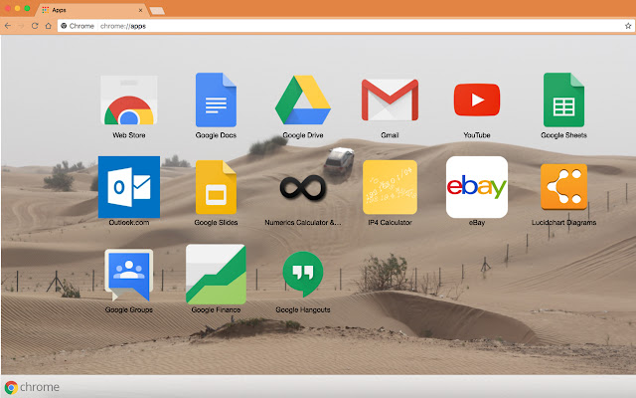Click the Chrome logo in the footer
The width and height of the screenshot is (636, 398).
point(11,387)
